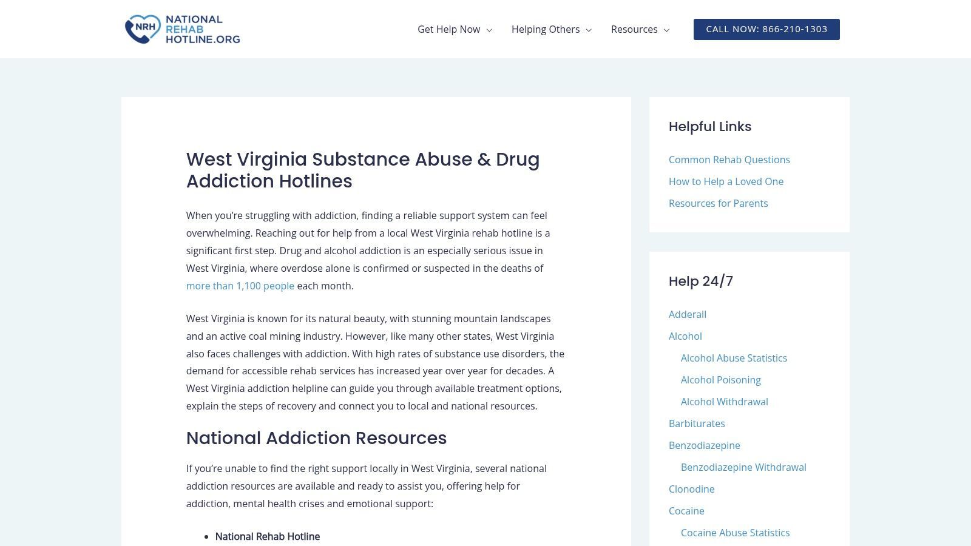971x546 pixels.
Task: Click the Call Now 866-210-1303 button
Action: [766, 29]
